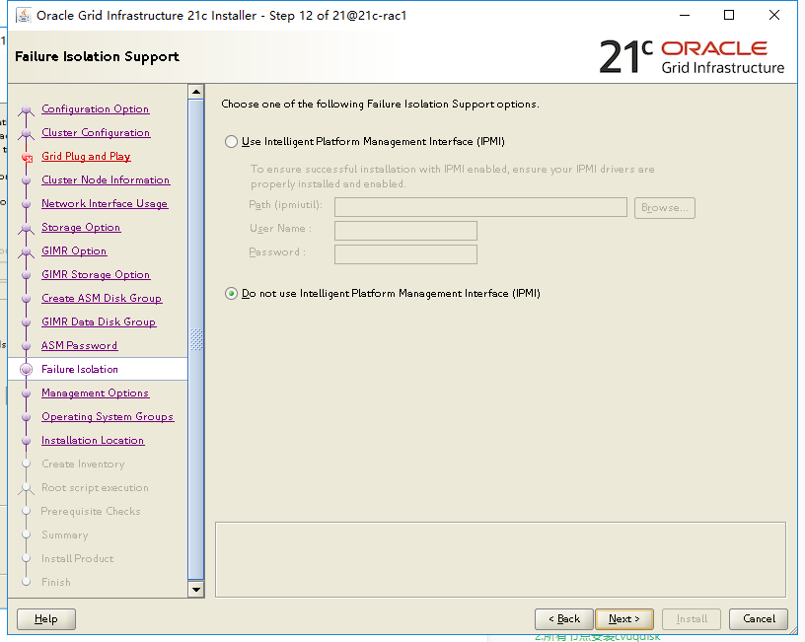
Task: Jump to Management Options step
Action: pyautogui.click(x=95, y=392)
